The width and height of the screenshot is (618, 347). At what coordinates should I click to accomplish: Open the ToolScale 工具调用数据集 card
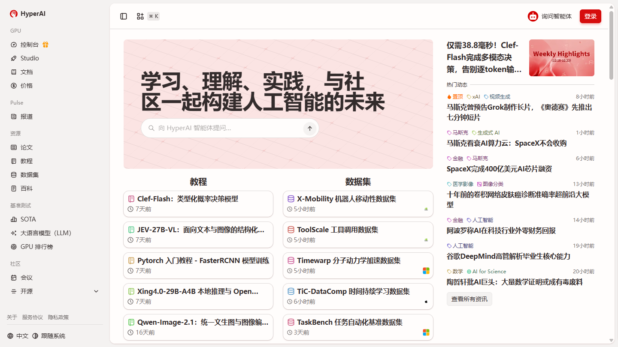358,235
